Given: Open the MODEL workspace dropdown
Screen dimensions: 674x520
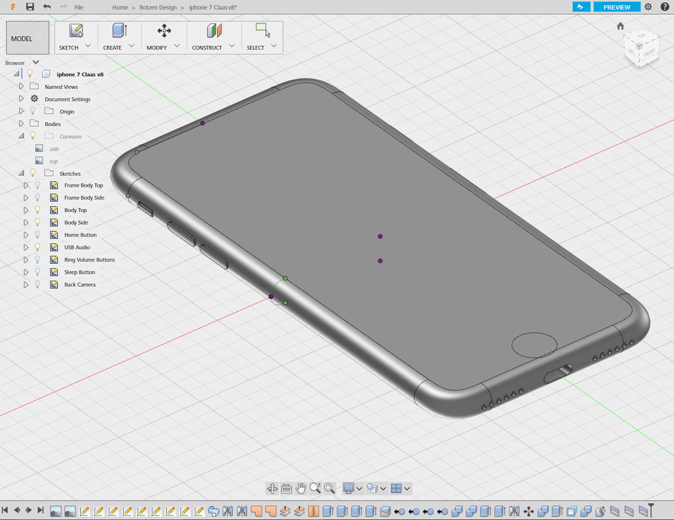Looking at the screenshot, I should [28, 38].
